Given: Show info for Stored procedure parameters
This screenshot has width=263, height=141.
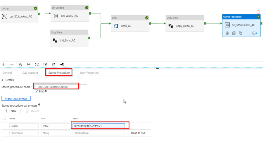Looking at the screenshot, I should pos(39,105).
